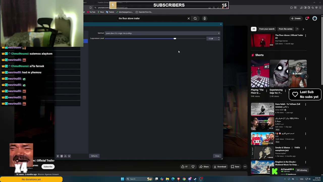Open the Experiencing Deja Vu short
Screen dimensions: 323x182
point(279,73)
